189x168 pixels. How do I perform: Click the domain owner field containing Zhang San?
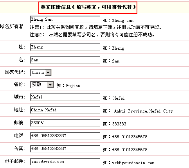[x=65, y=20]
